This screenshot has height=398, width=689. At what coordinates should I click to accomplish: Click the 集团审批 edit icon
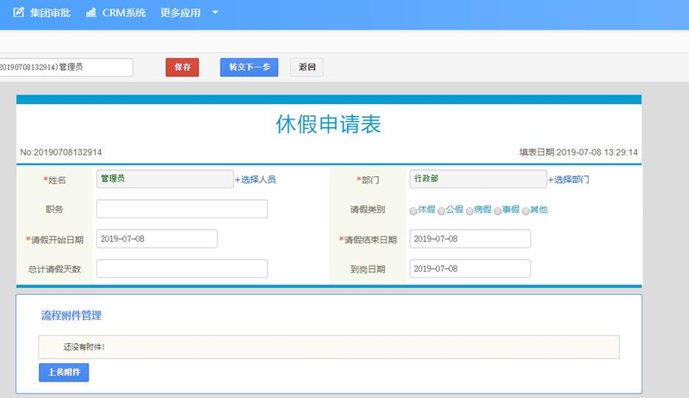[x=18, y=12]
